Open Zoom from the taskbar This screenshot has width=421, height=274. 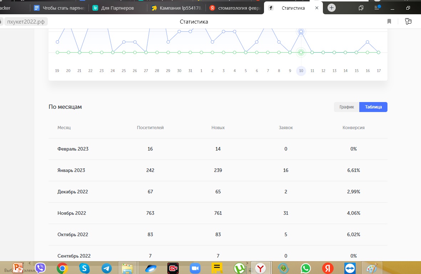point(195,268)
